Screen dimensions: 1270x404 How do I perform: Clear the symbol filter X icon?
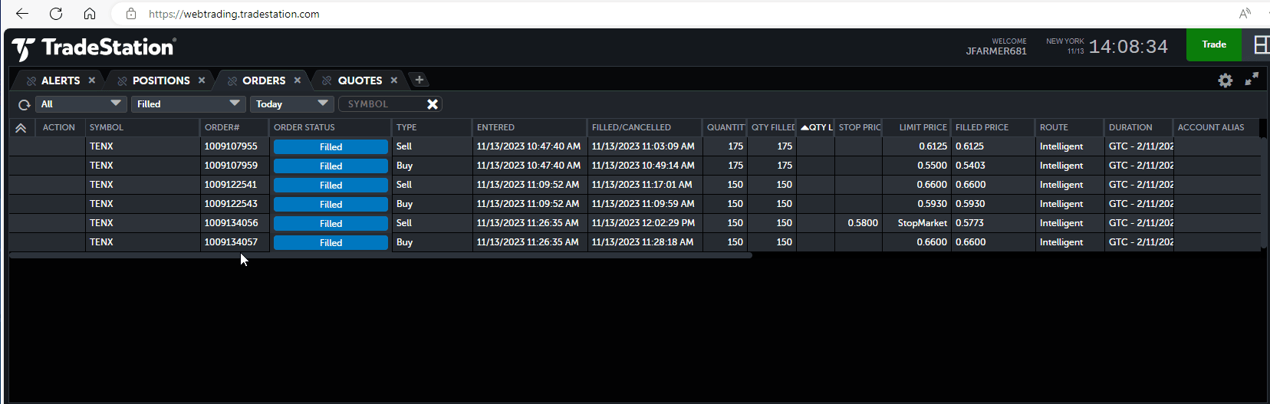pyautogui.click(x=433, y=104)
